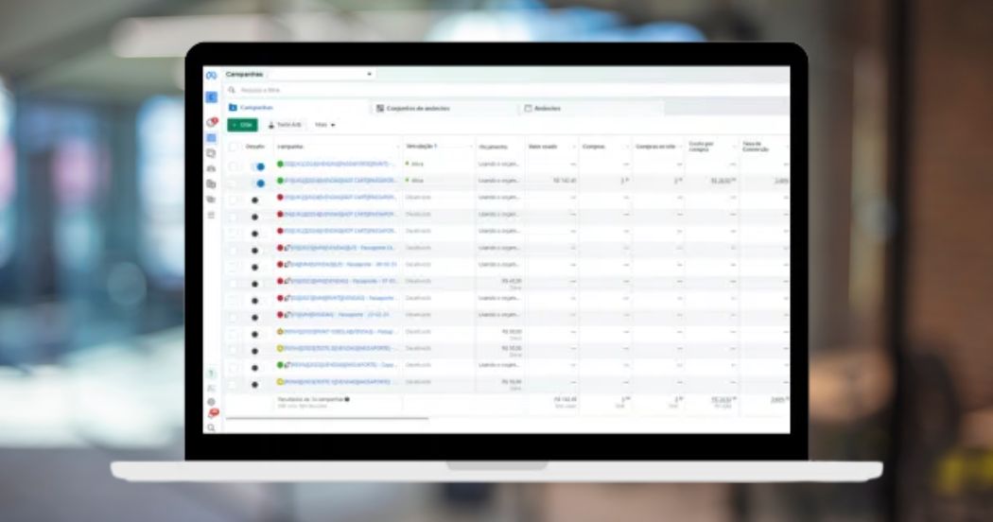Screen dimensions: 993x522
Task: Click the grid icon on Conjuntos de anúncios tab
Action: (x=380, y=109)
